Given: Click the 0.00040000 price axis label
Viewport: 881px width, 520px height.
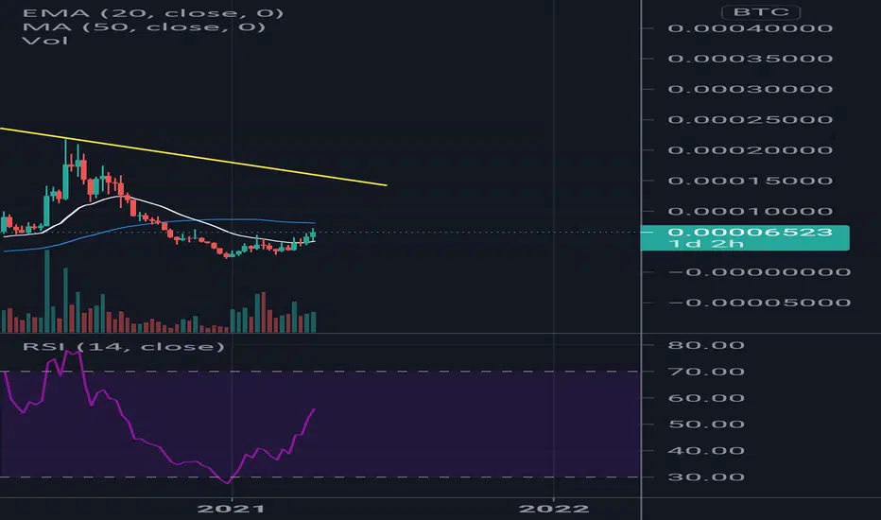Looking at the screenshot, I should [751, 28].
